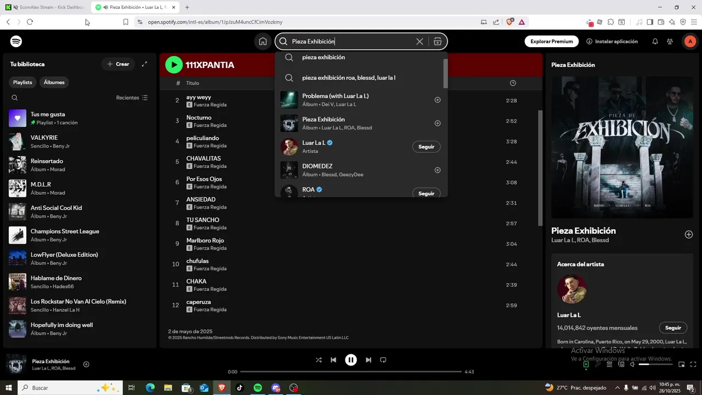Open Pieza Exhibición cover art in right panel
Screen dimensions: 702x395
point(622,147)
